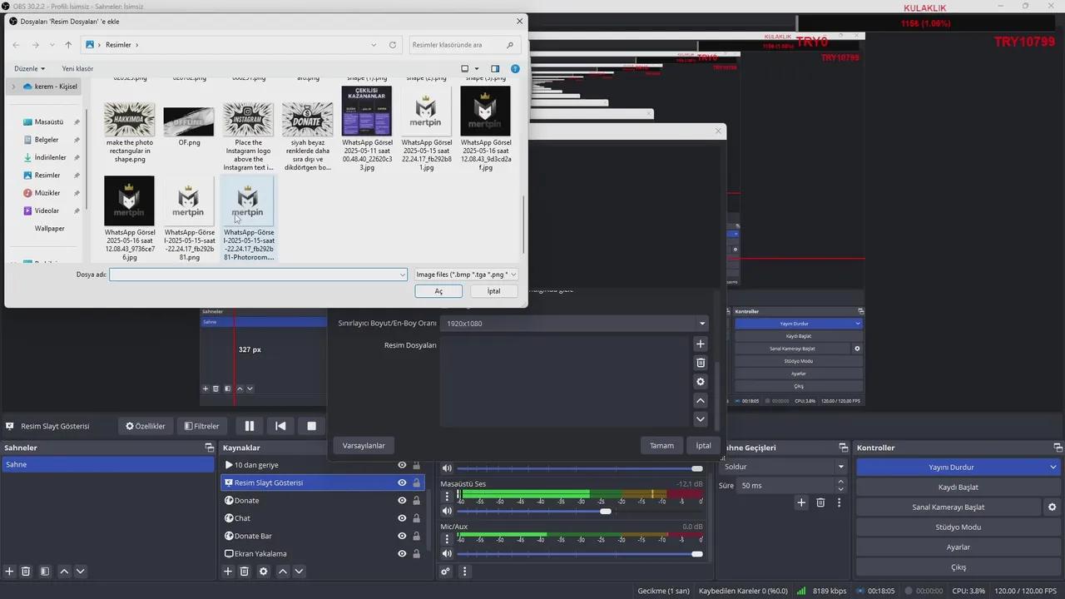Toggle visibility of Chat source
The height and width of the screenshot is (599, 1065).
[402, 518]
